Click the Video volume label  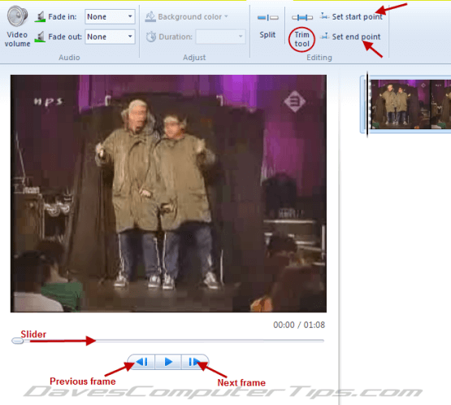pyautogui.click(x=17, y=39)
